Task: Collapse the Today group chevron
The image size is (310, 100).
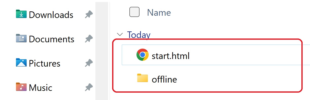Action: click(119, 34)
